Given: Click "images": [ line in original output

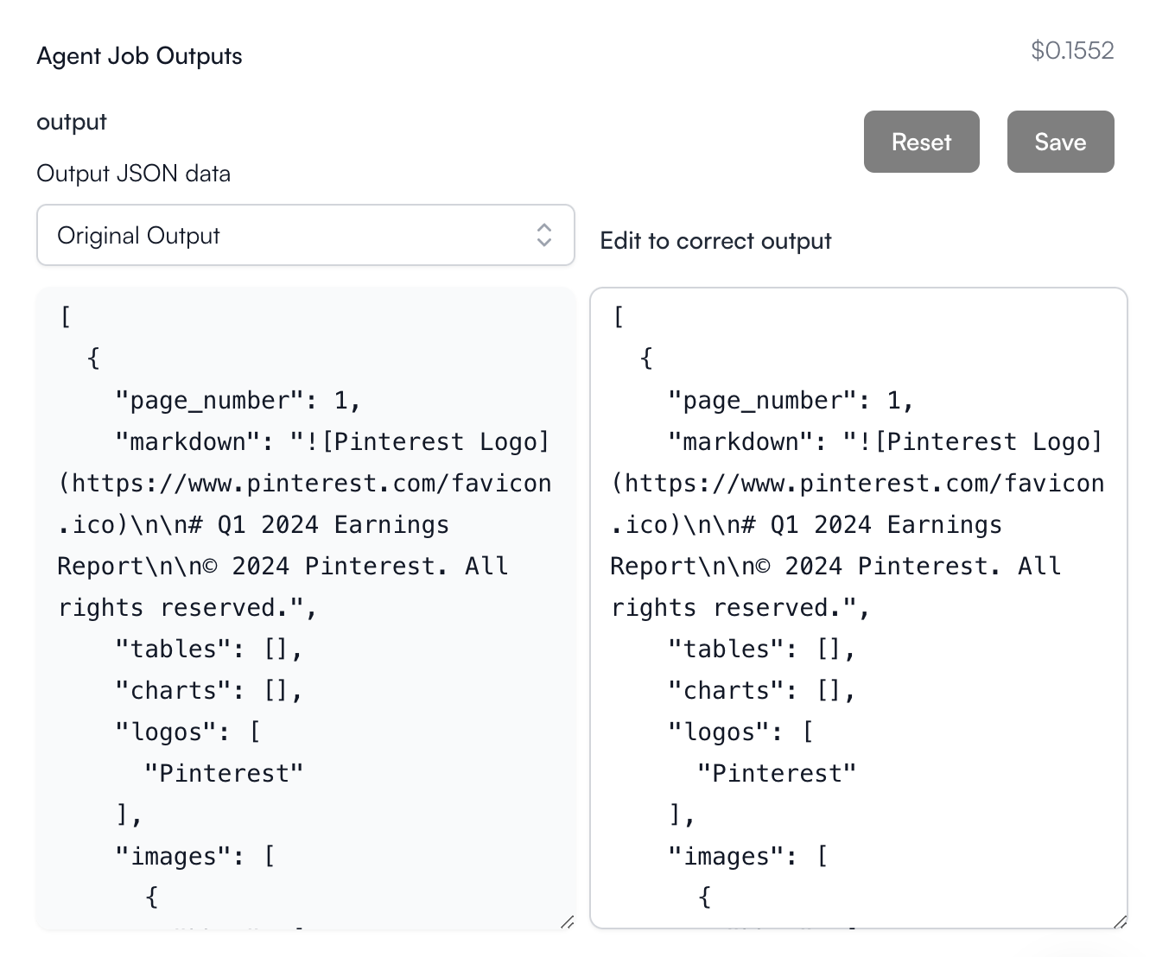Looking at the screenshot, I should click(195, 857).
